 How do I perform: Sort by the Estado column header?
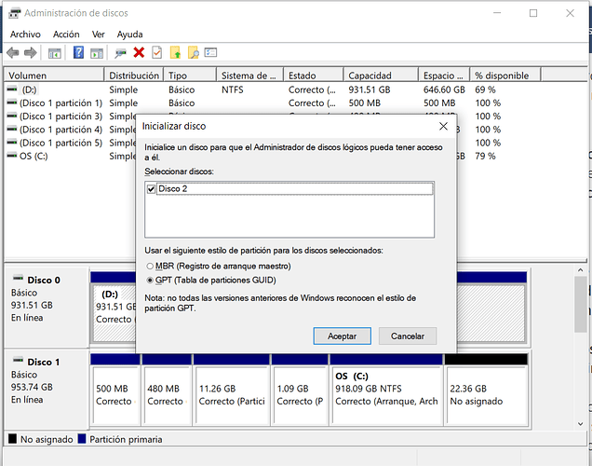click(314, 75)
